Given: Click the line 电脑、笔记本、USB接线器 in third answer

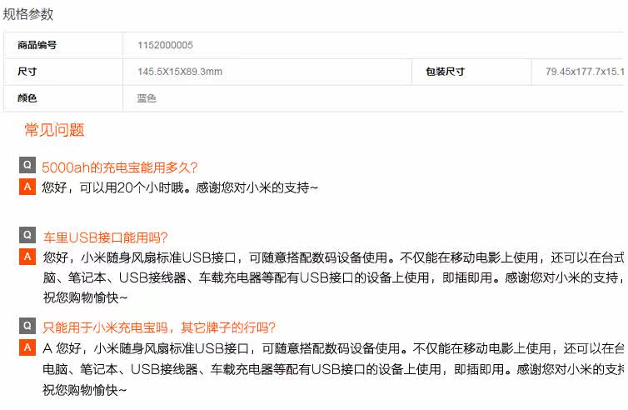Looking at the screenshot, I should (x=333, y=368).
